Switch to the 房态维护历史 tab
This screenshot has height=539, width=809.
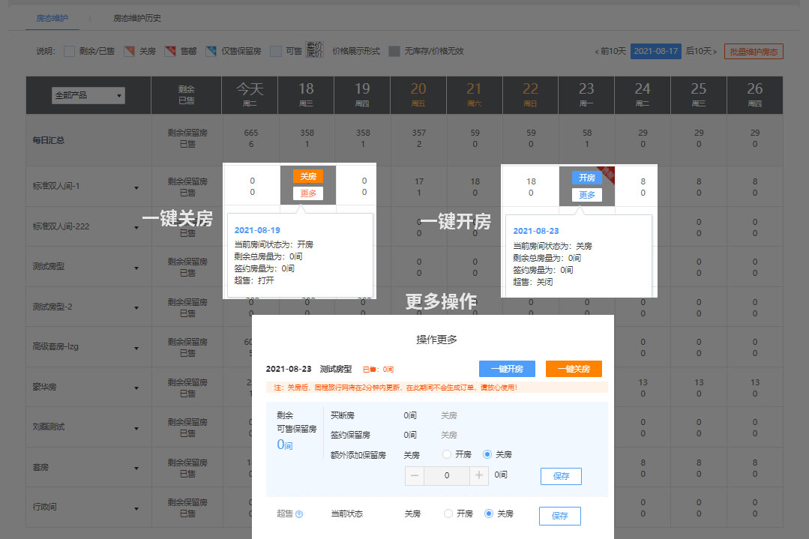point(136,18)
